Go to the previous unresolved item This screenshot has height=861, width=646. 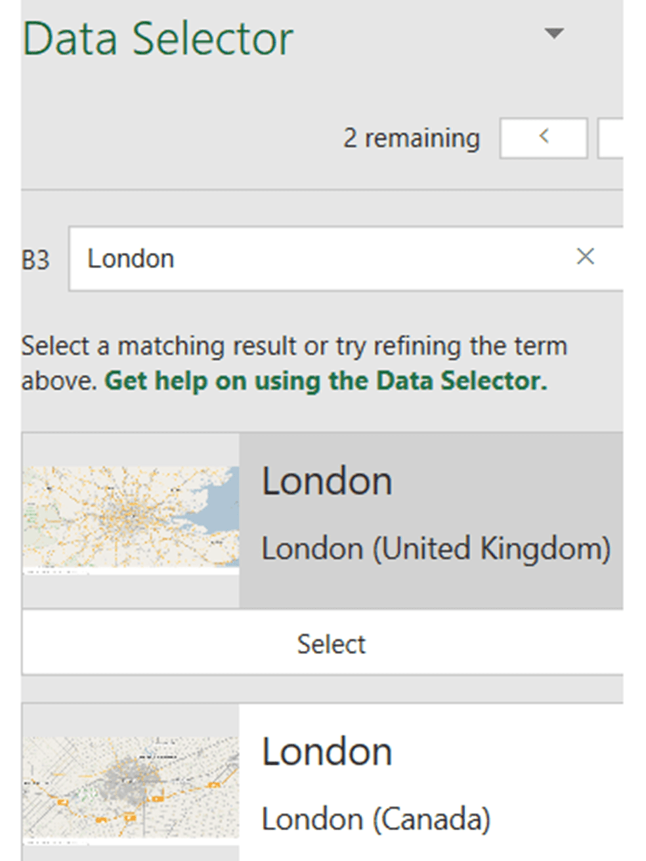543,138
